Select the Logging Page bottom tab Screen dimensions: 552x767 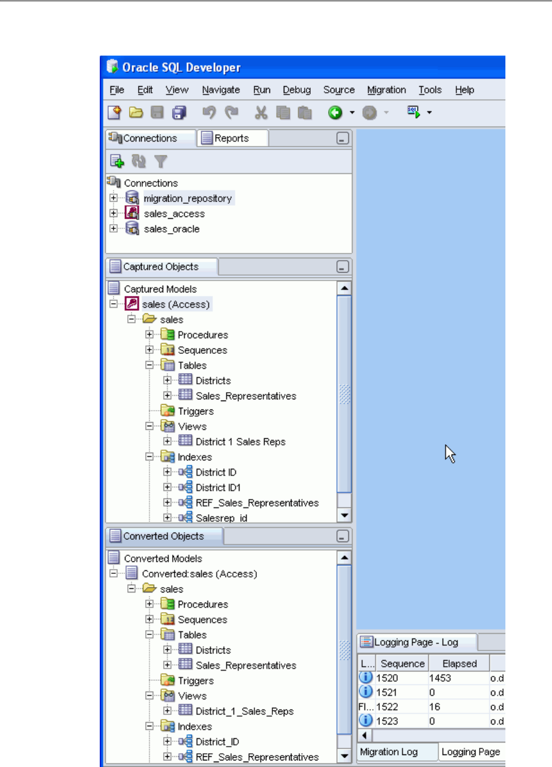pyautogui.click(x=470, y=752)
